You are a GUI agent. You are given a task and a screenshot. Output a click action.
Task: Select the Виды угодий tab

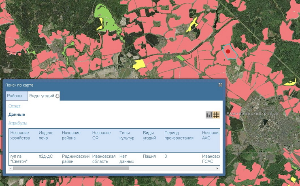coord(44,96)
